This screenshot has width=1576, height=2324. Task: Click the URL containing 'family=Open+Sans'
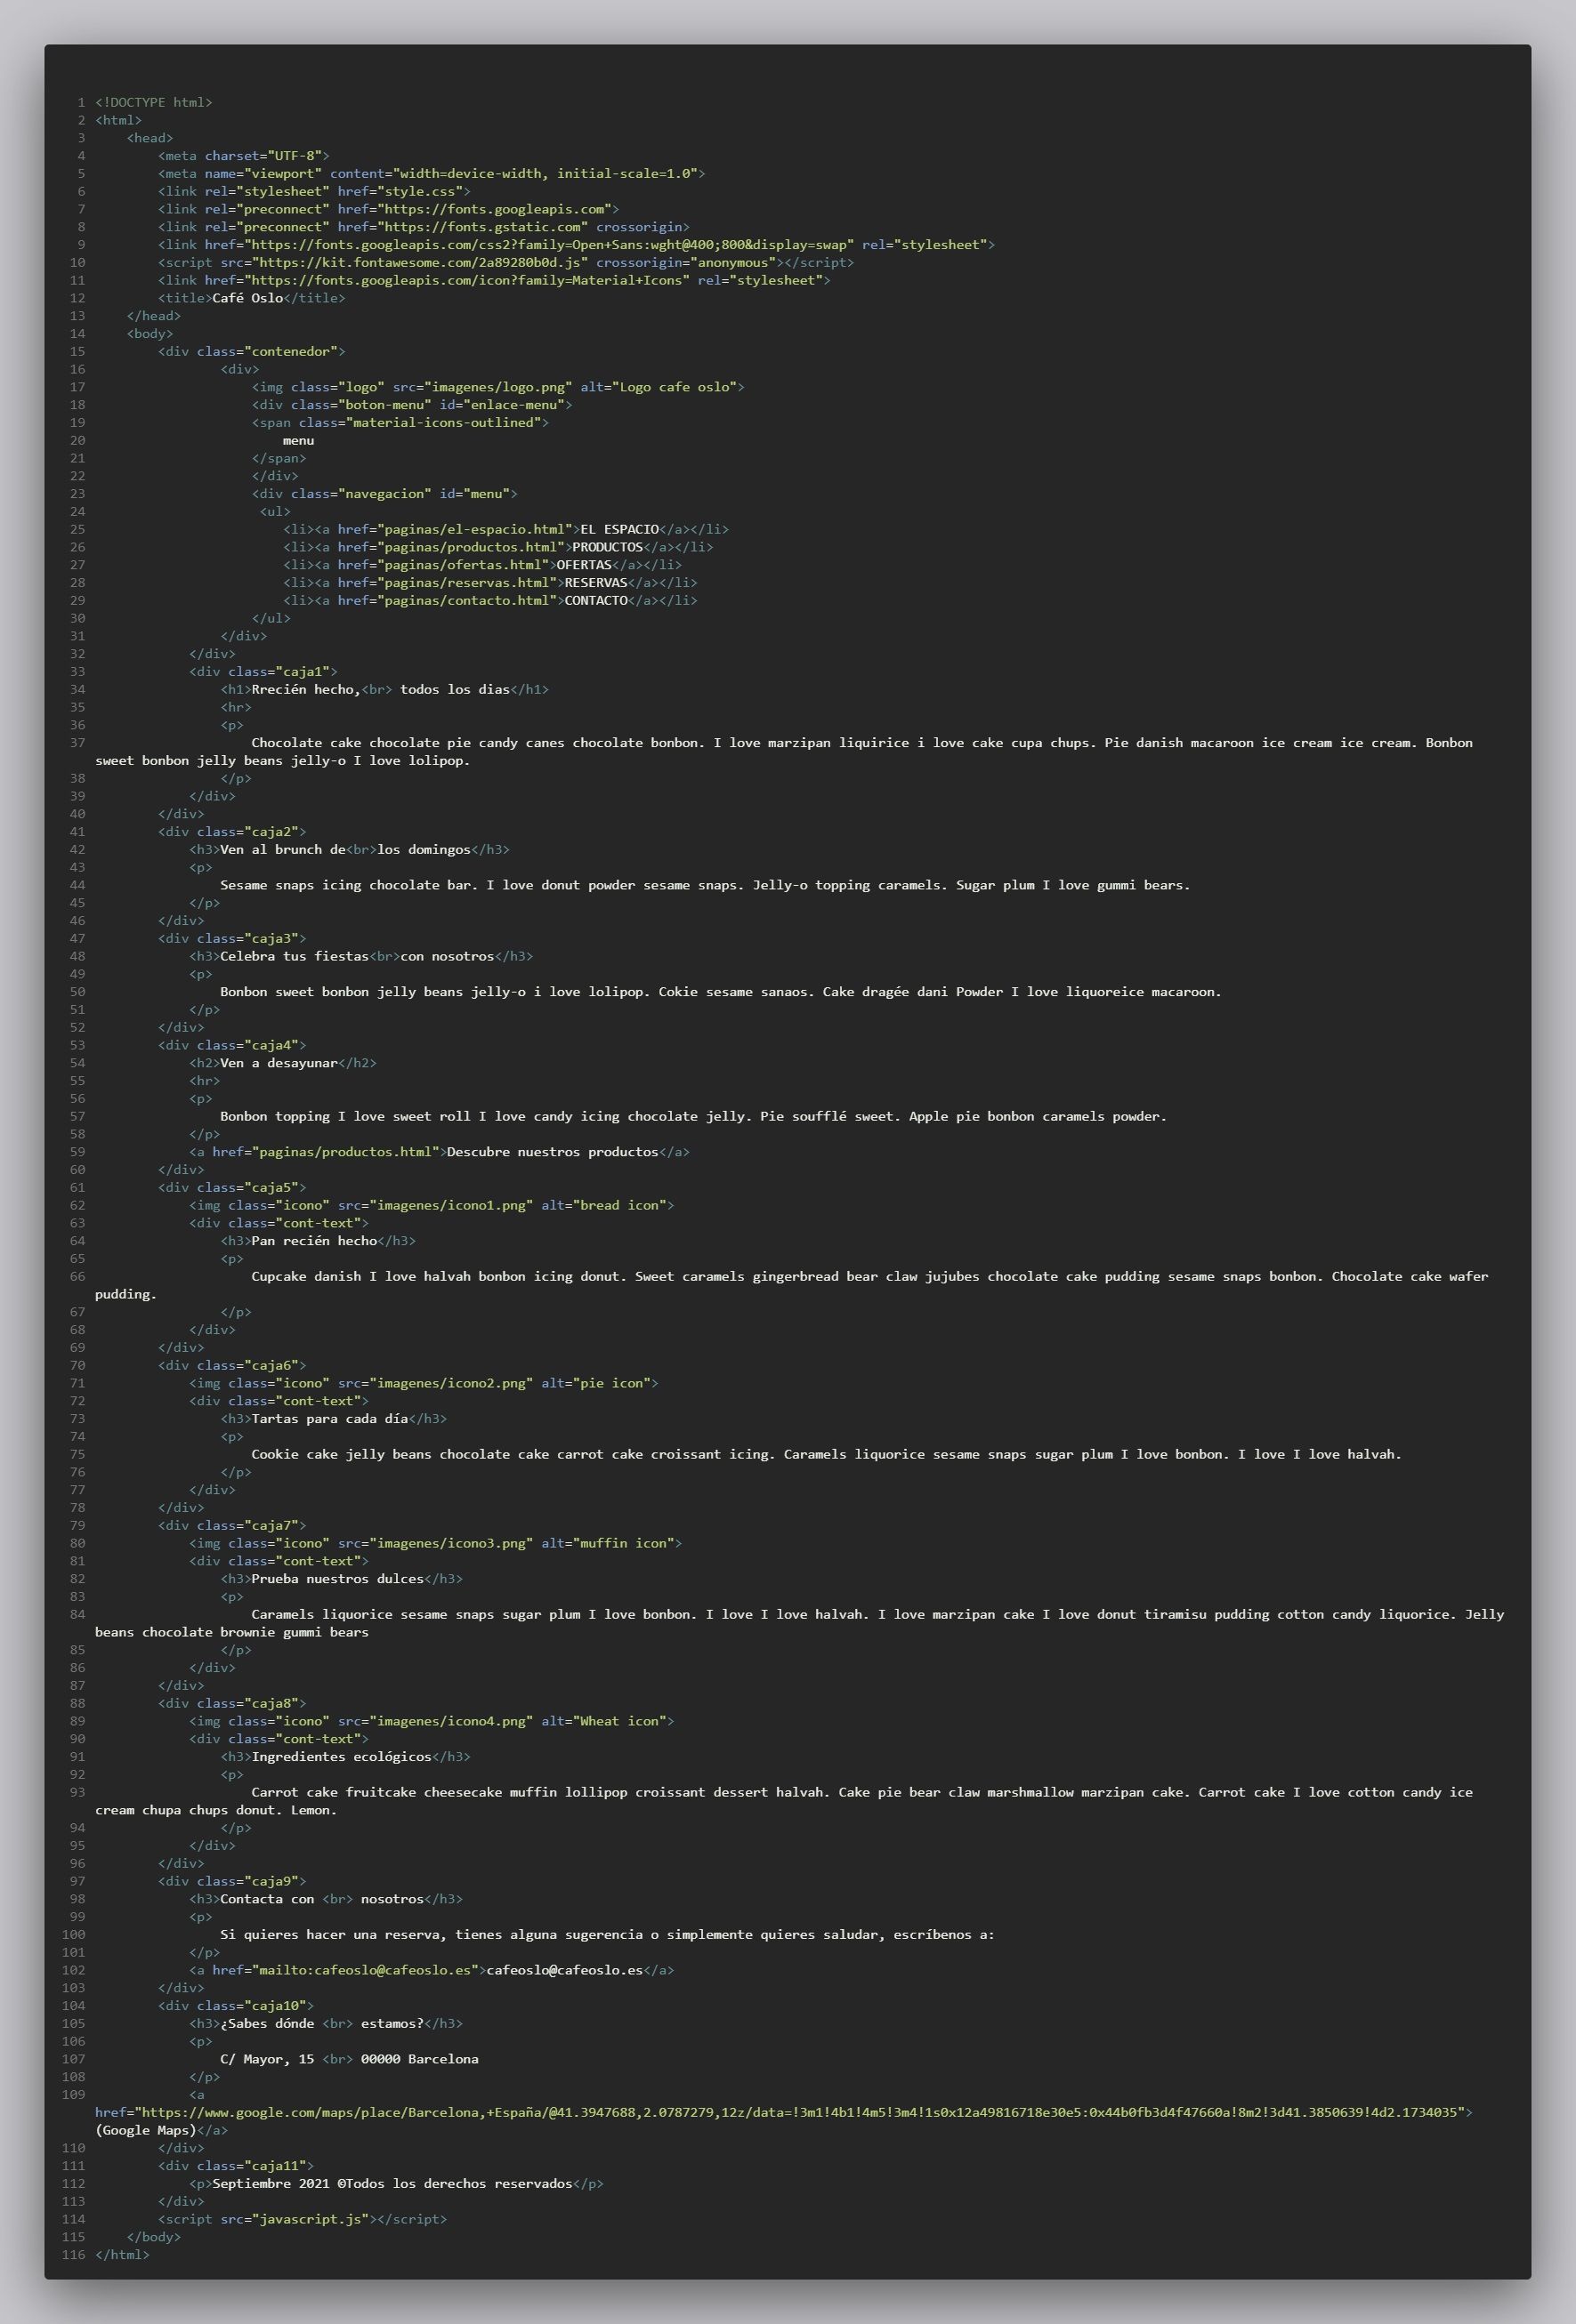[x=549, y=245]
